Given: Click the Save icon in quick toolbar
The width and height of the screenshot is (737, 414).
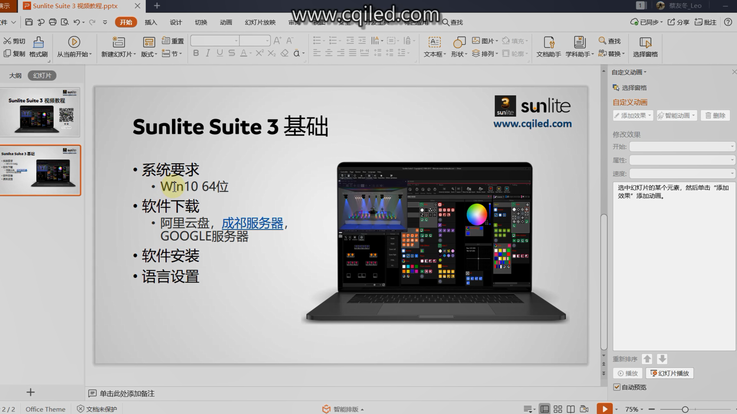Looking at the screenshot, I should 29,22.
